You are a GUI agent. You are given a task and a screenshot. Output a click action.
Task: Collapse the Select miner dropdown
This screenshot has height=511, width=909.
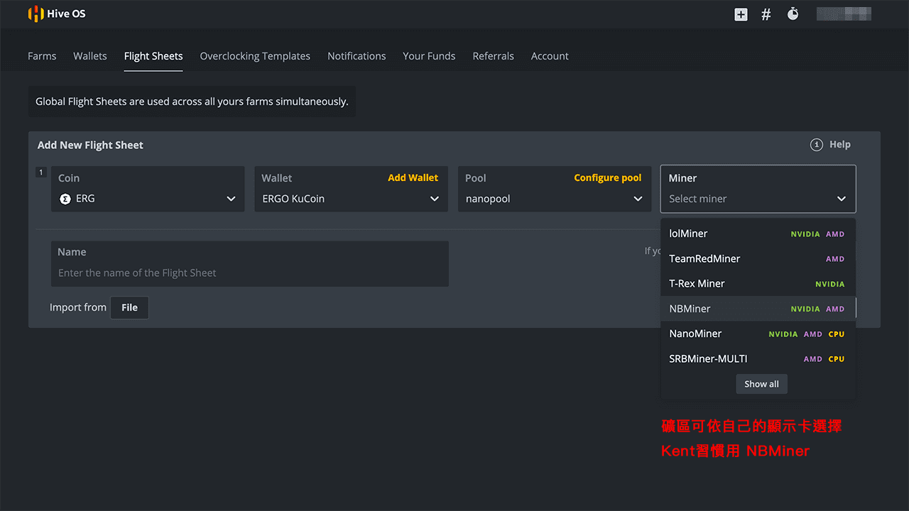coord(841,199)
